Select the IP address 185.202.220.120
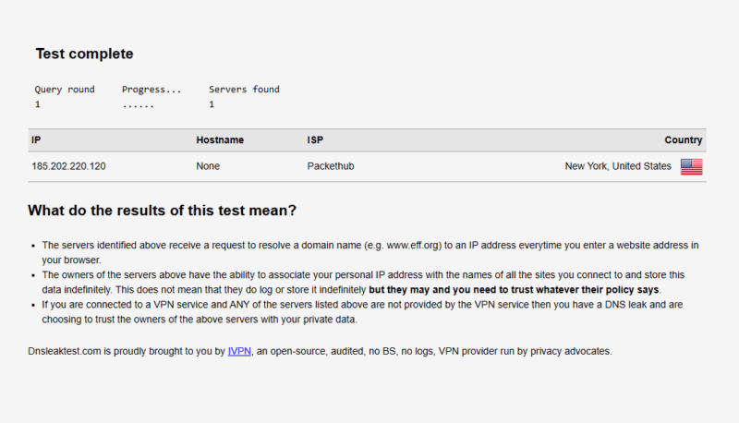 (68, 166)
